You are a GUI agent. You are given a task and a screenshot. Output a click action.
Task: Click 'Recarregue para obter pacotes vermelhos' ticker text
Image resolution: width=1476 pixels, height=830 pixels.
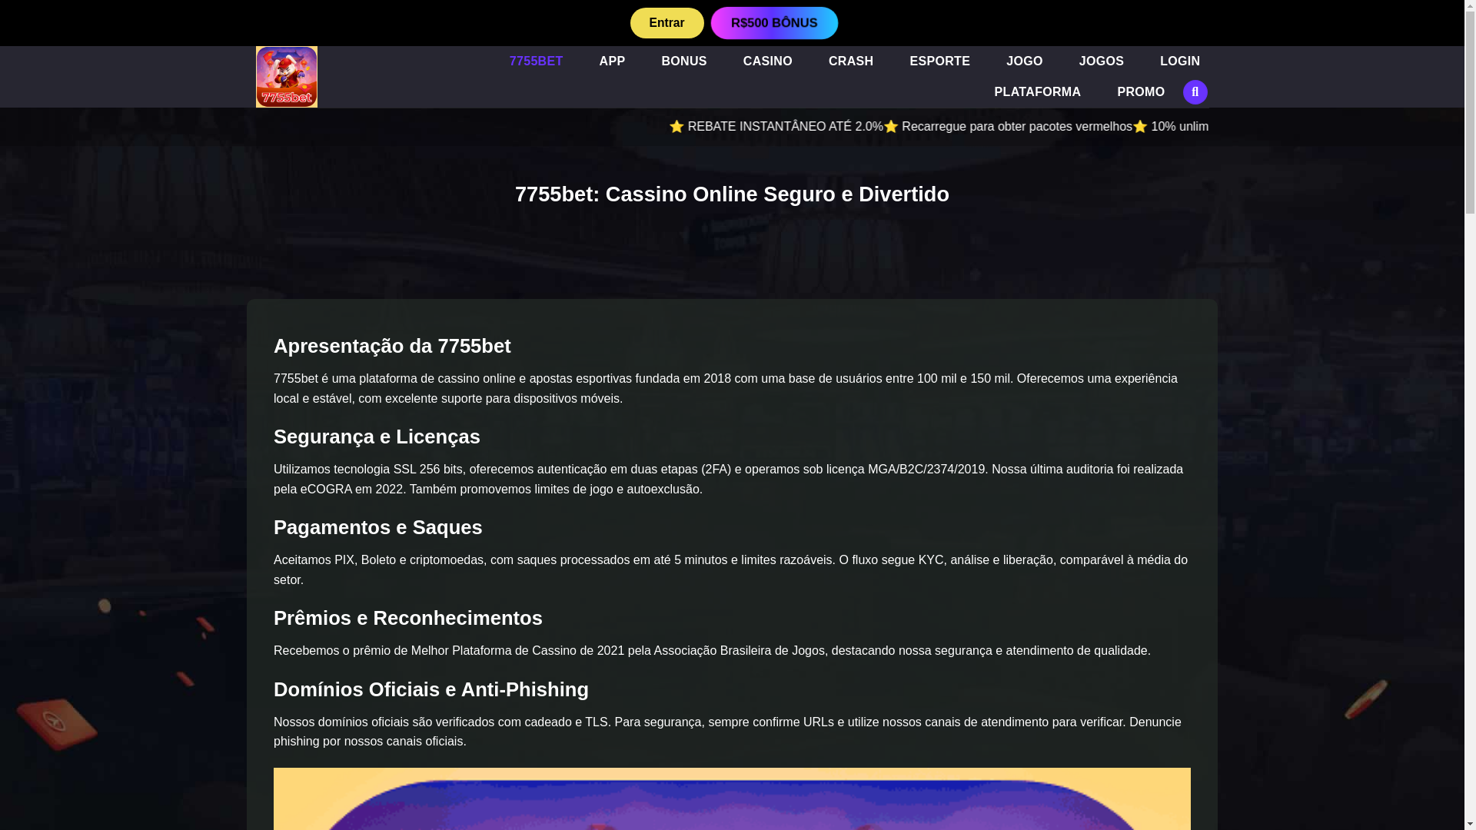coord(1016,127)
